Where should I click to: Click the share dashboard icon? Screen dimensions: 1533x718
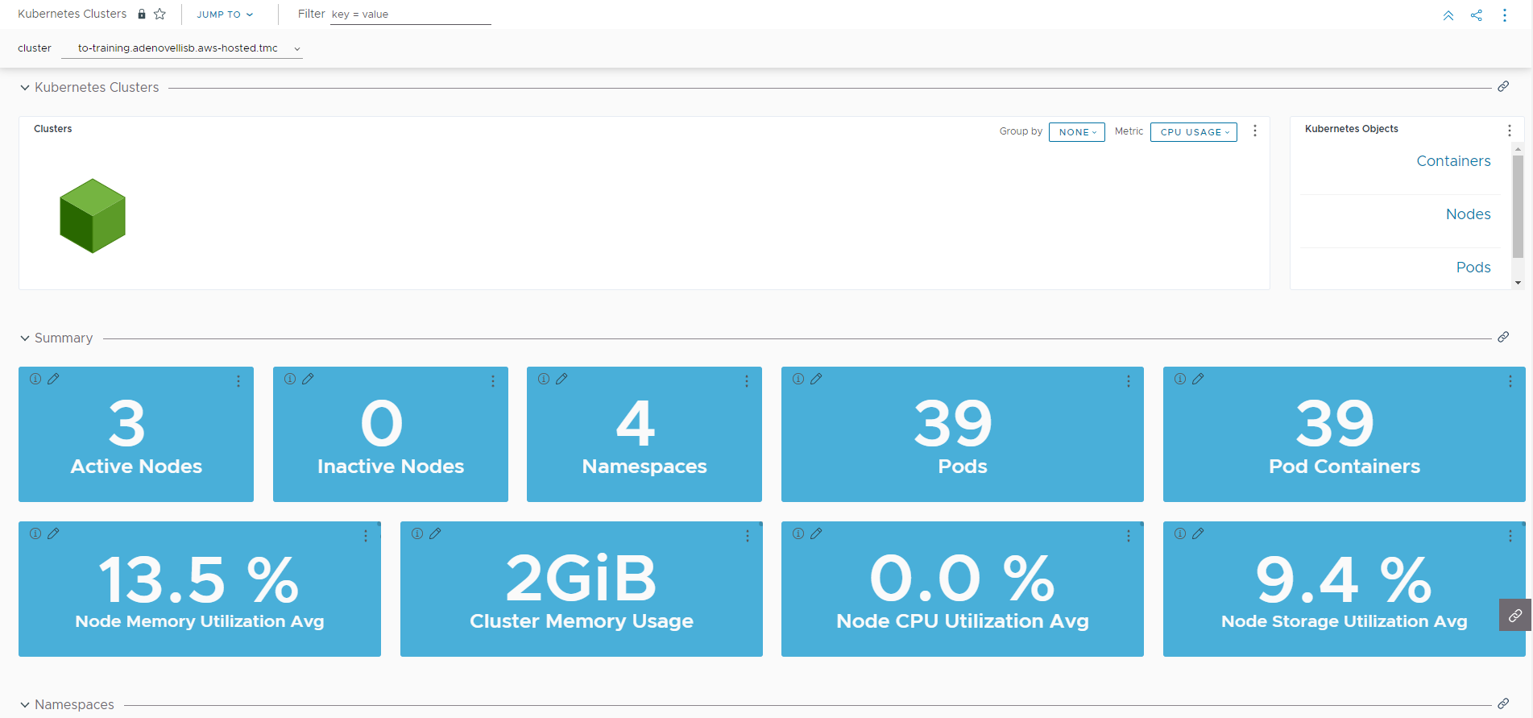coord(1476,15)
